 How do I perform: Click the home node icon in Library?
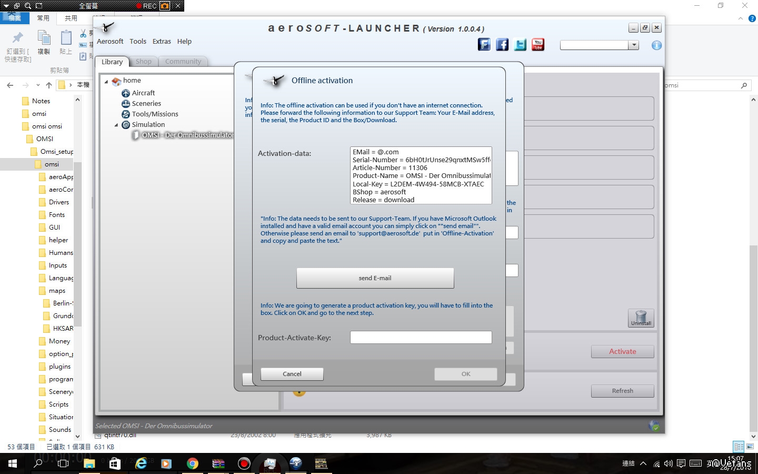[x=116, y=81]
